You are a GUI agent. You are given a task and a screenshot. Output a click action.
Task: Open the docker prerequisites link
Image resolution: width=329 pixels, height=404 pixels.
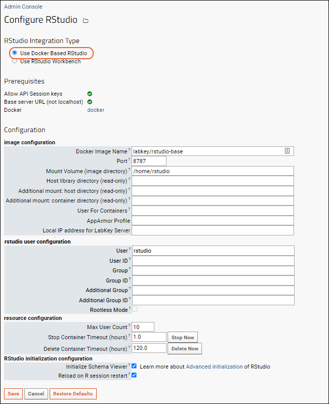coord(96,110)
